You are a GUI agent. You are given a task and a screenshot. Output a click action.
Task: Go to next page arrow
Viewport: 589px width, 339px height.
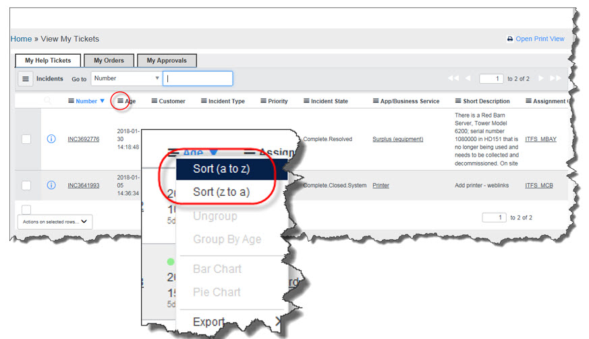point(541,78)
